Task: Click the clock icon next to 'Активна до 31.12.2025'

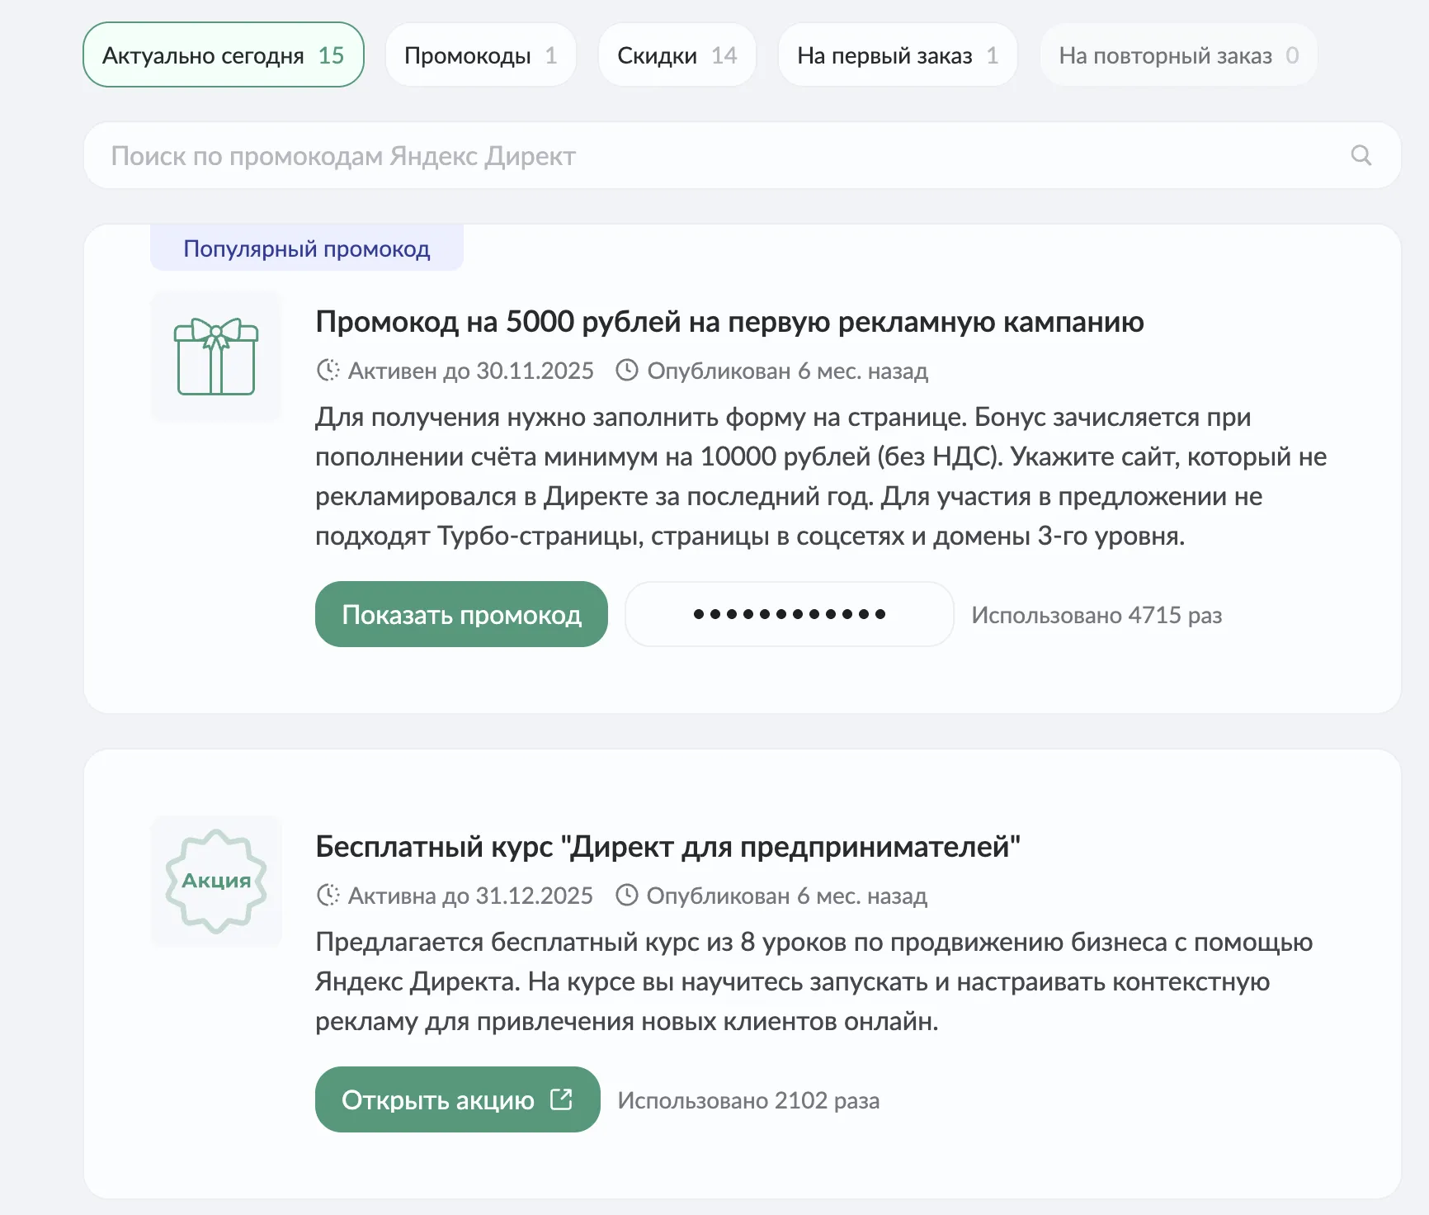Action: pyautogui.click(x=328, y=896)
